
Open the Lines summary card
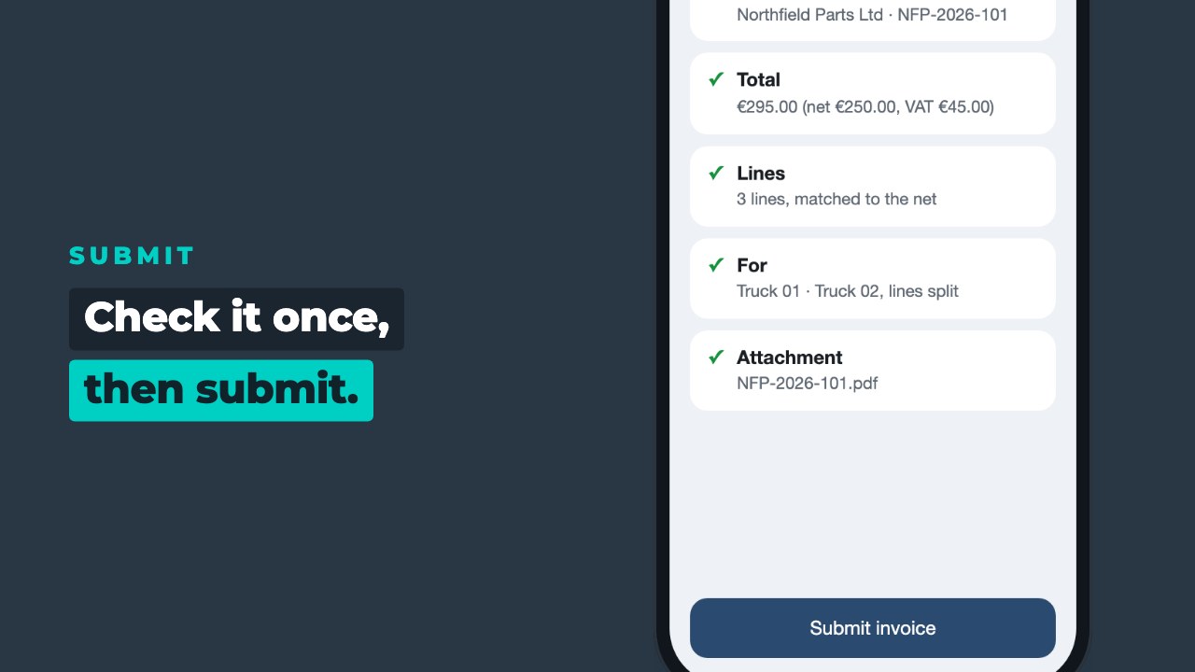coord(873,186)
